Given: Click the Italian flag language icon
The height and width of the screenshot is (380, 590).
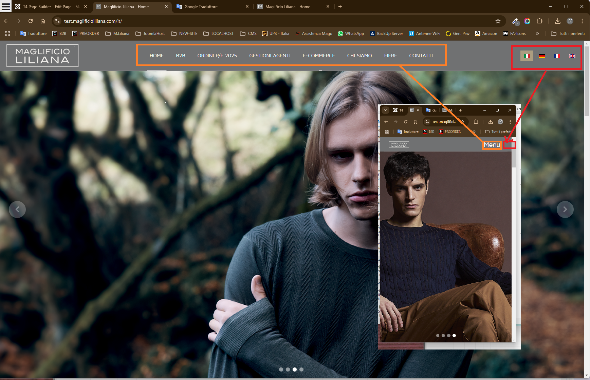Looking at the screenshot, I should (527, 56).
